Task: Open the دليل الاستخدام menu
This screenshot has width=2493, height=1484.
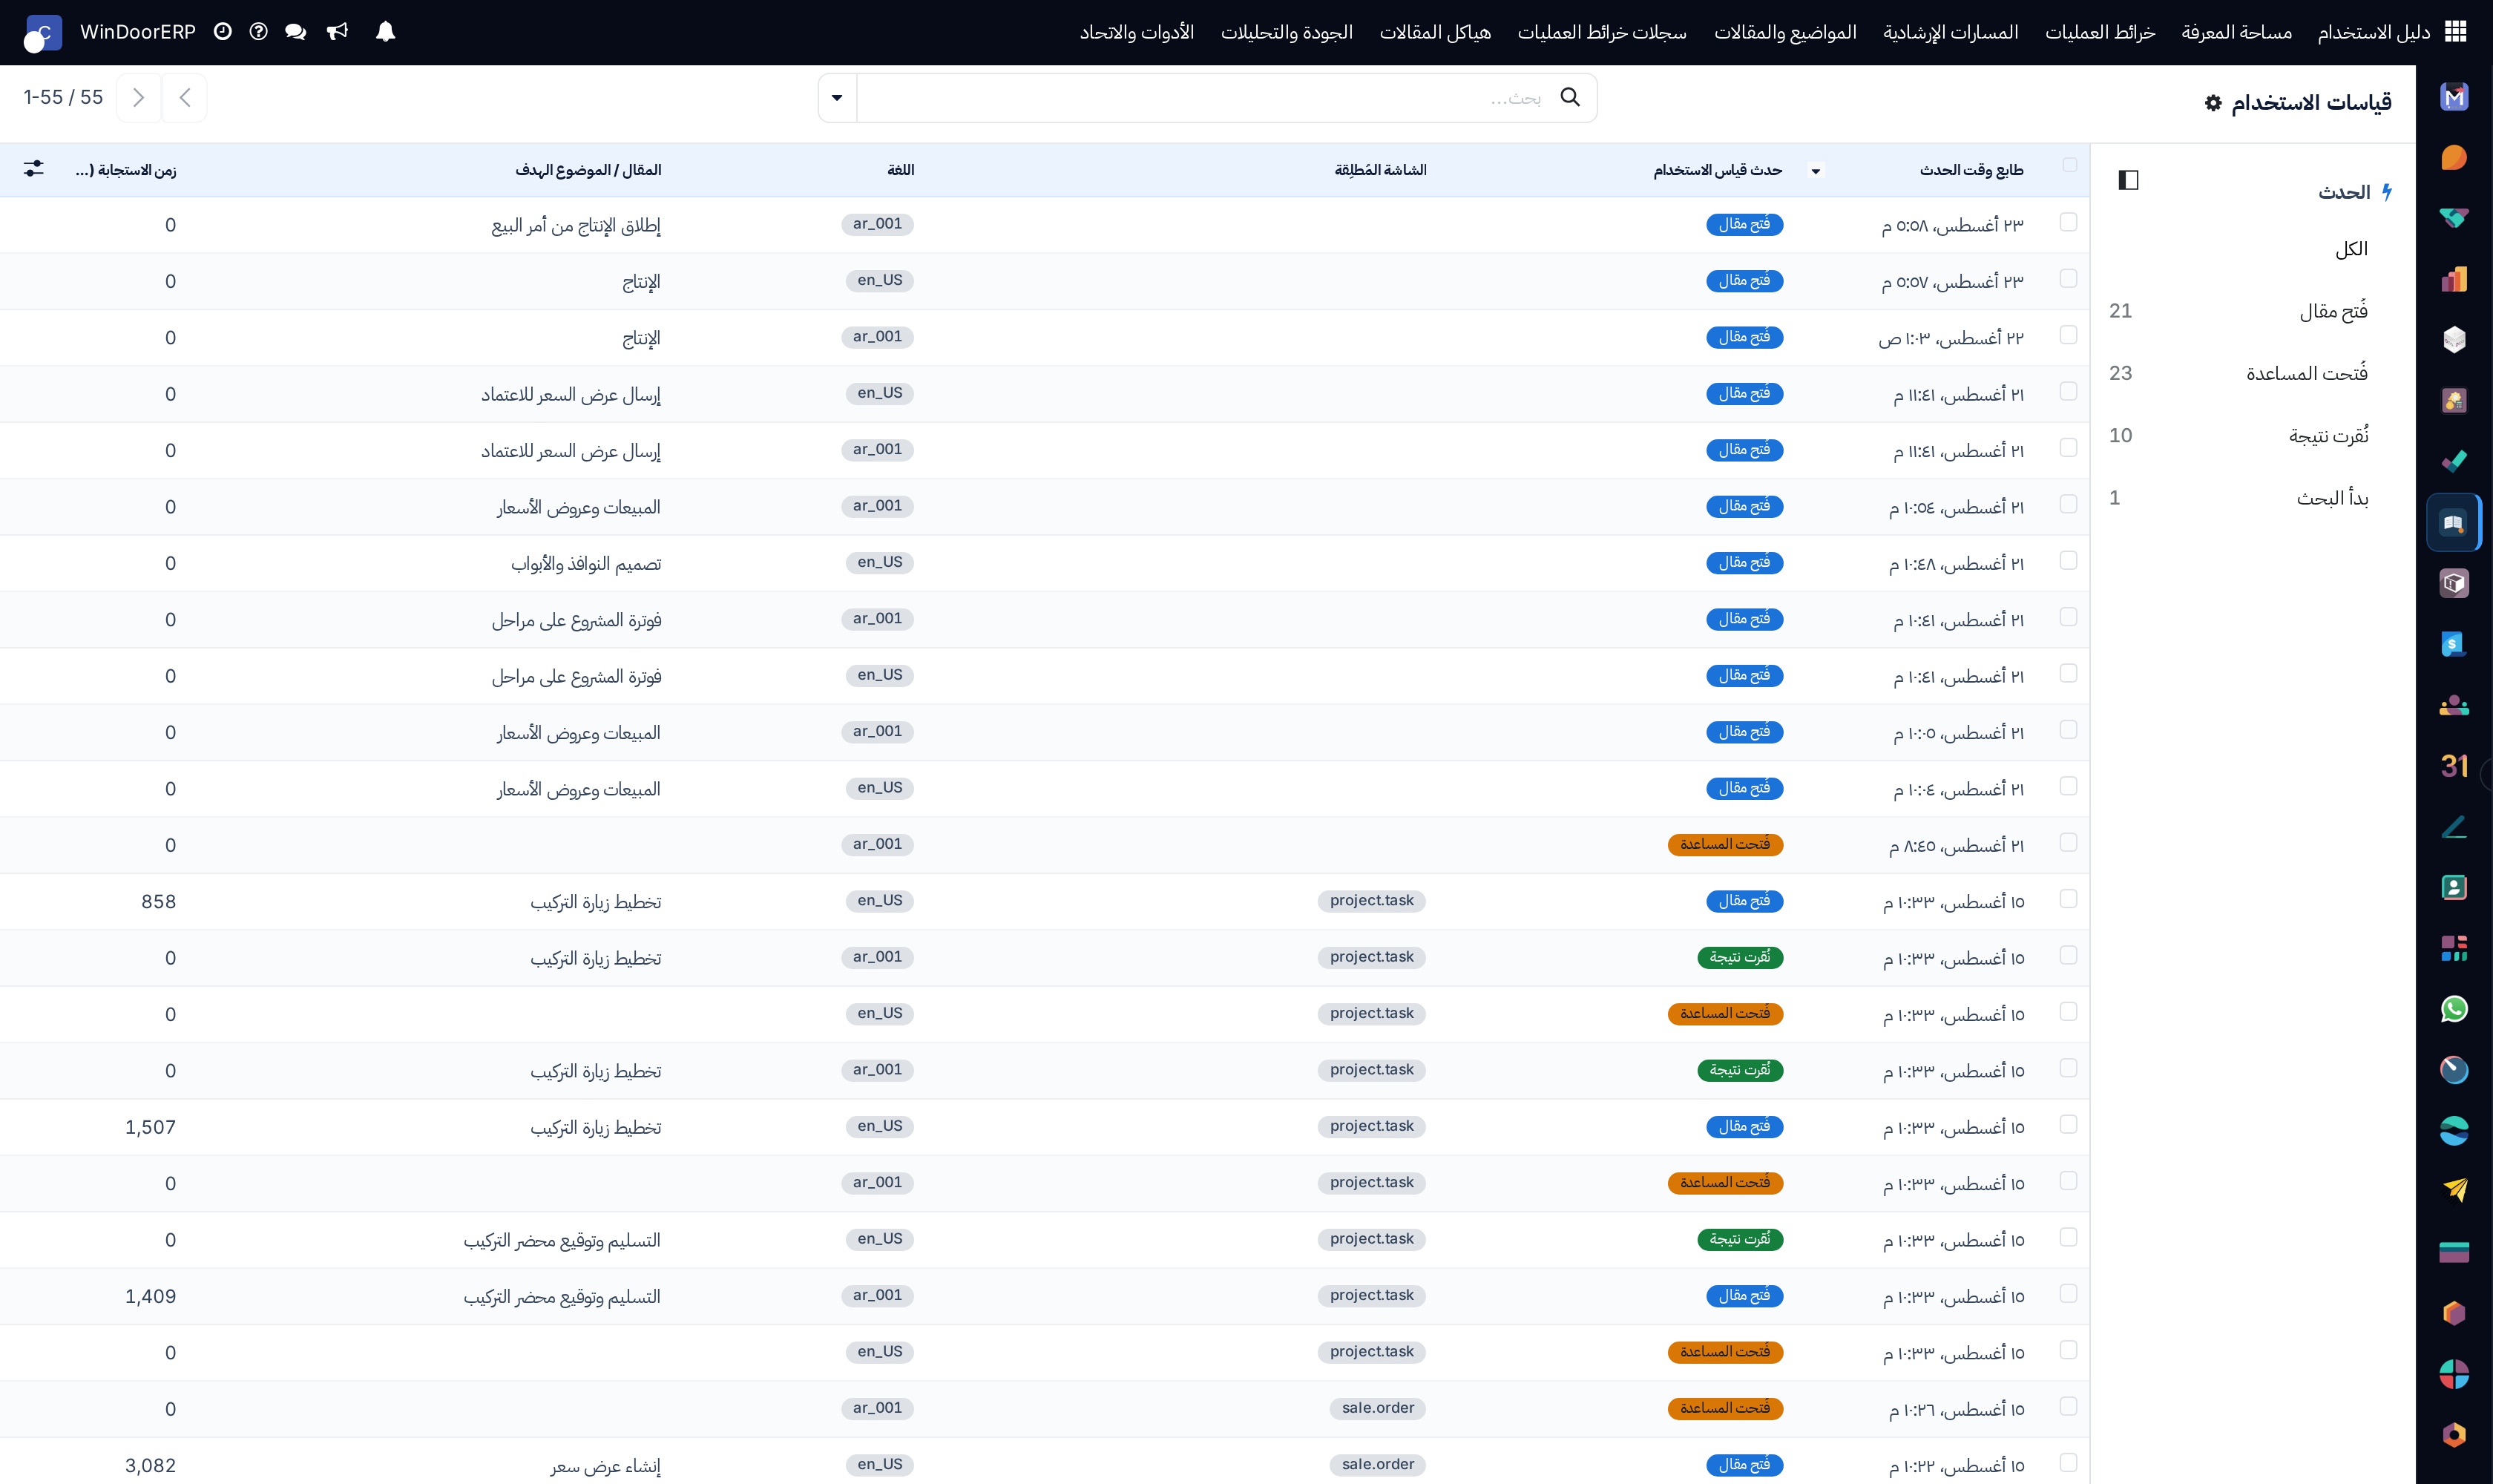Action: coord(2374,32)
